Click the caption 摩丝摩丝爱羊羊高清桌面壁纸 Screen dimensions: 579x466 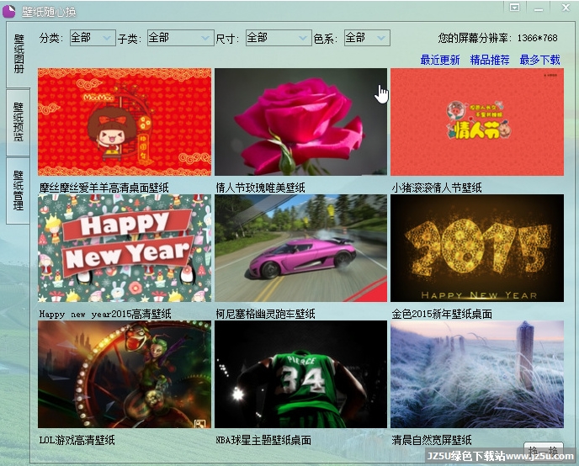tap(104, 188)
